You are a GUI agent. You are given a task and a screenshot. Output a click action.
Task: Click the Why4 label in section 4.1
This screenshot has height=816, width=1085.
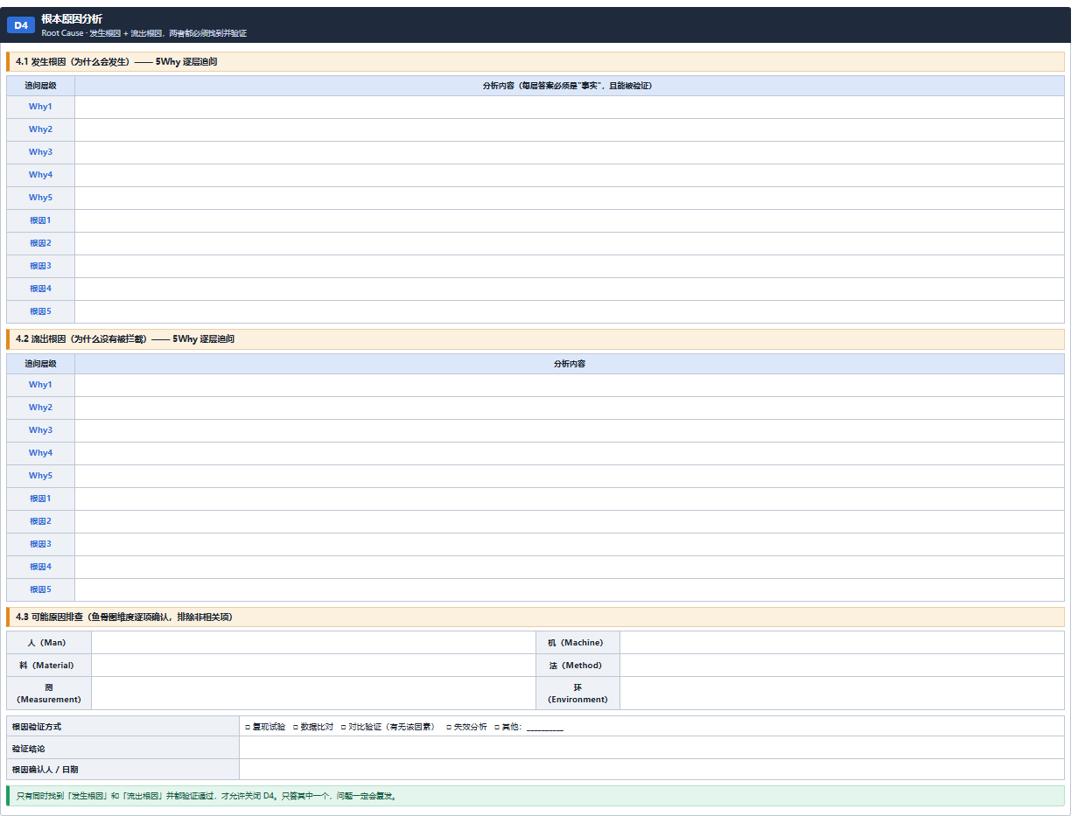[40, 175]
